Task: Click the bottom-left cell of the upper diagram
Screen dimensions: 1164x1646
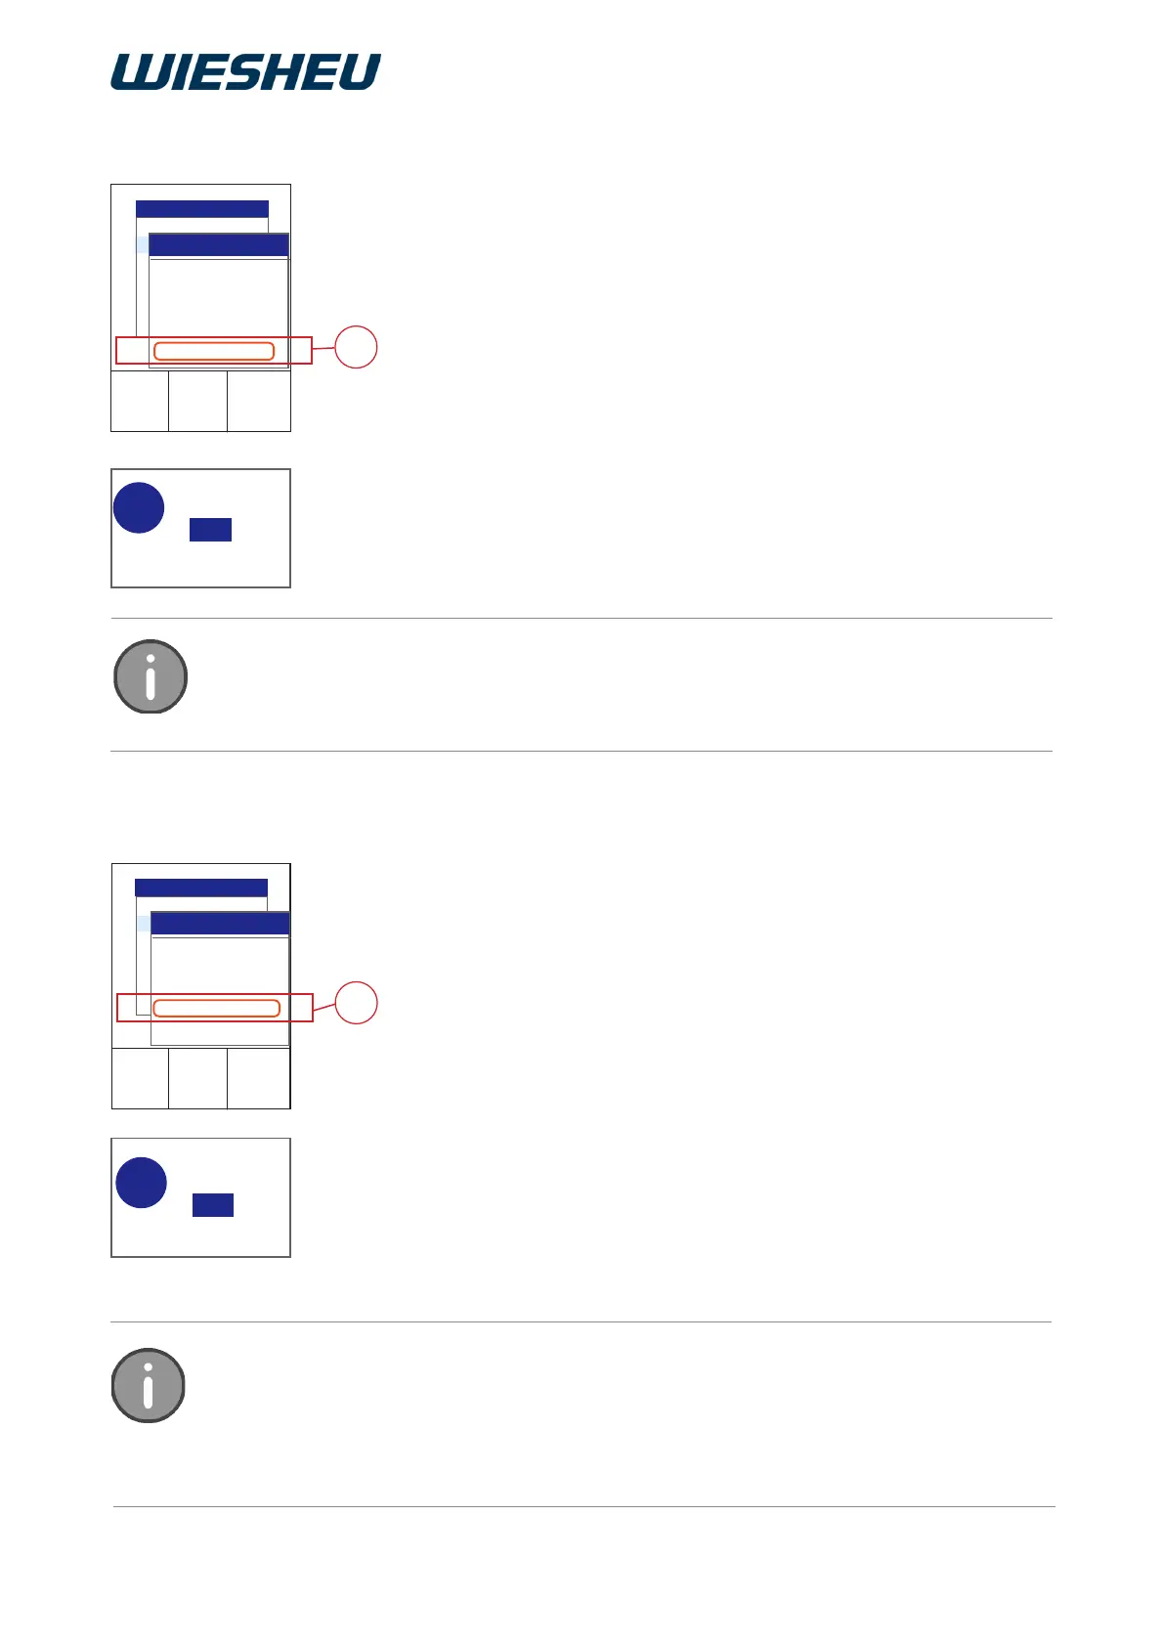Action: pyautogui.click(x=140, y=401)
